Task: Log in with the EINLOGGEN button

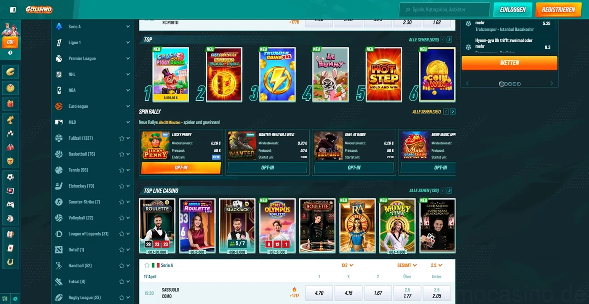Action: coord(513,10)
